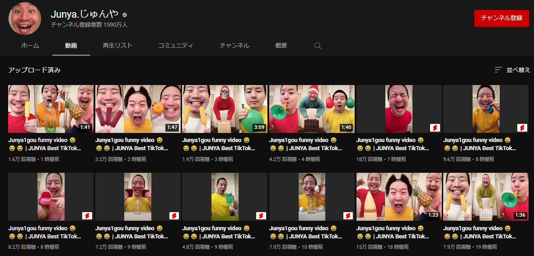Click the channel search magnifier icon
534x256 pixels.
tap(318, 46)
